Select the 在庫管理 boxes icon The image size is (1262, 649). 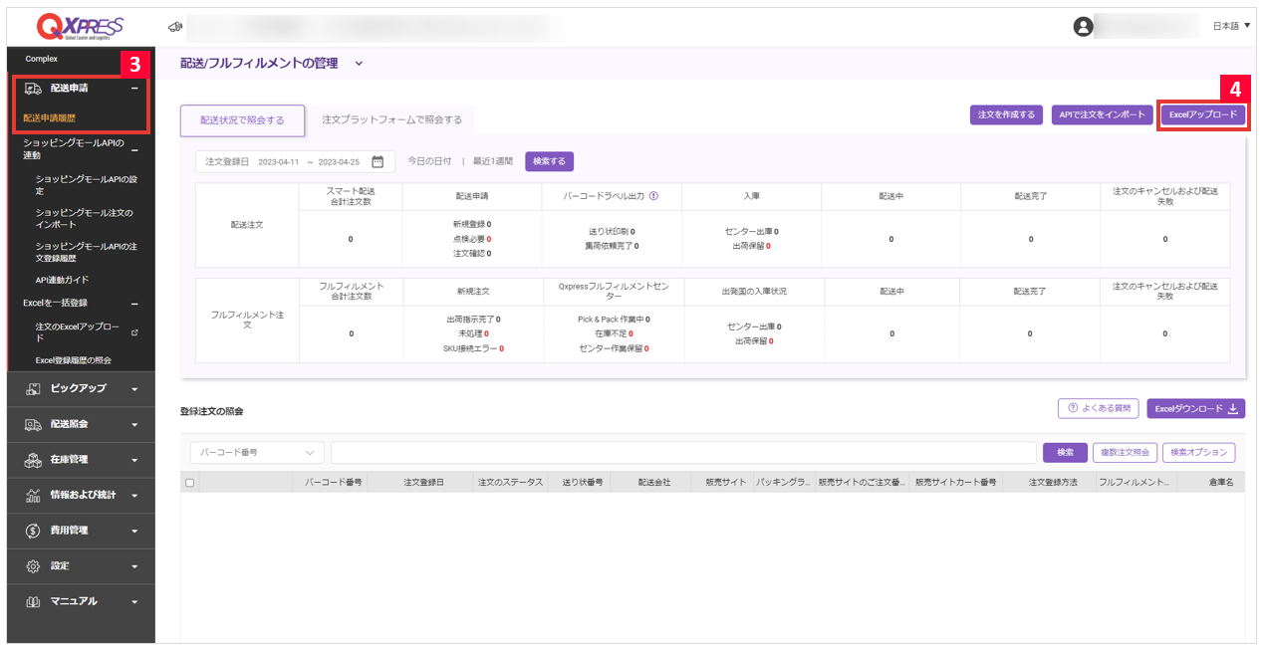click(31, 460)
